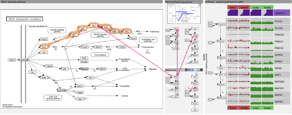Expand the +4 branch beside PLCG1 node

(x=210, y=26)
